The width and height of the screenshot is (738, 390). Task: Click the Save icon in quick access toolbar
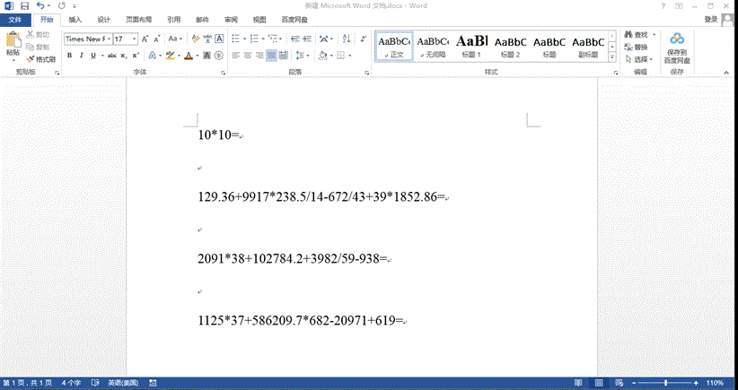point(24,5)
